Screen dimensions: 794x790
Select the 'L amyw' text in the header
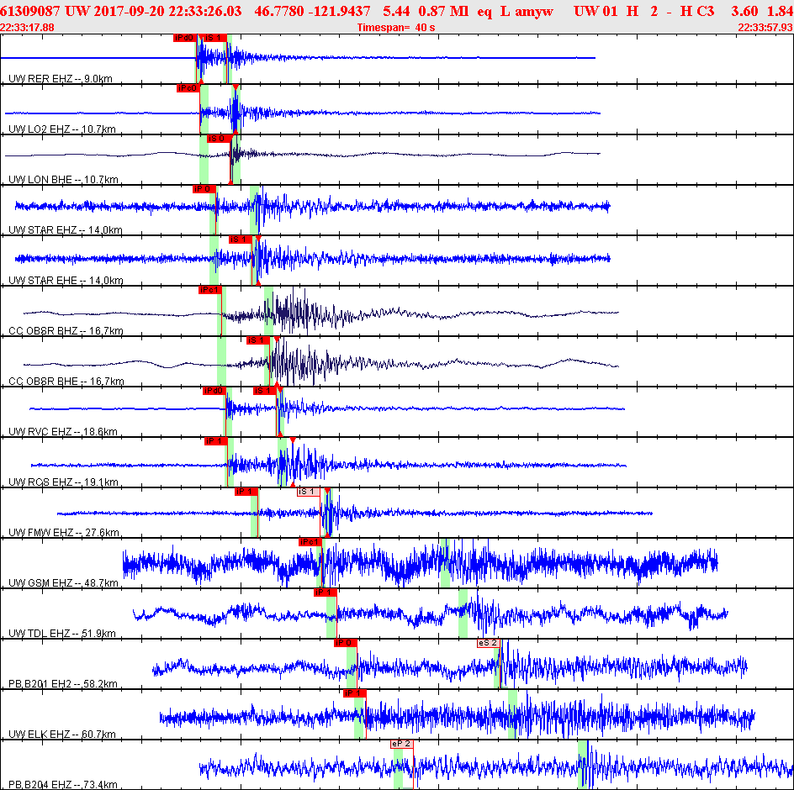click(x=527, y=11)
